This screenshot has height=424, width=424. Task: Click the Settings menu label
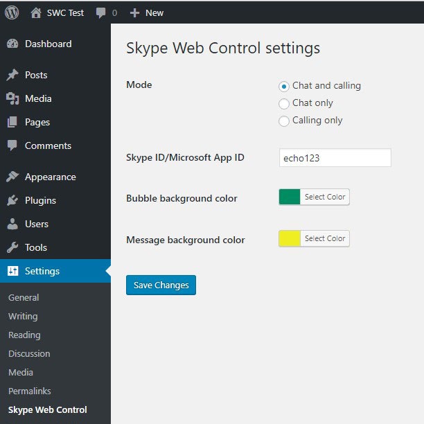click(42, 271)
